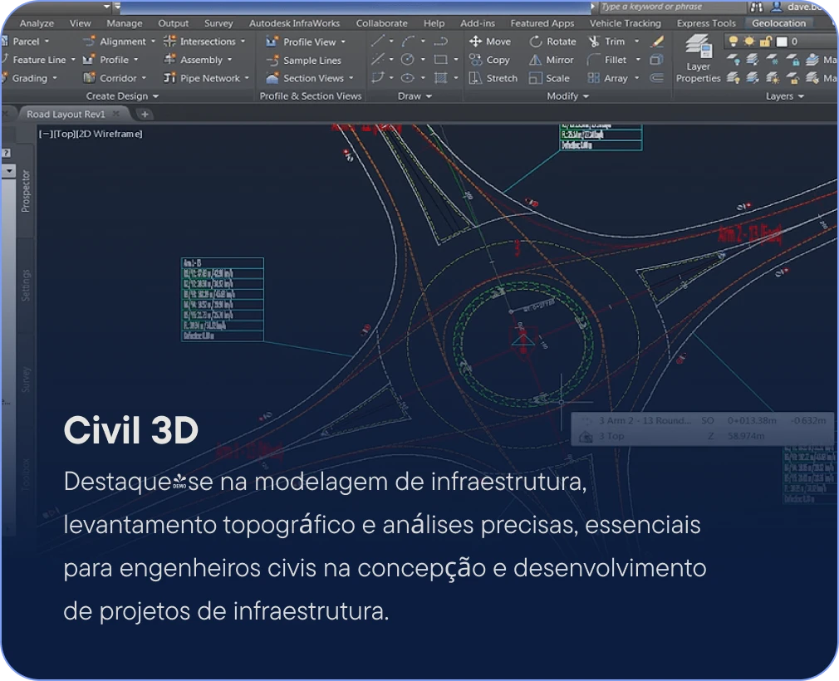Image resolution: width=839 pixels, height=681 pixels.
Task: Open the Prospector toolspace tab
Action: (25, 191)
